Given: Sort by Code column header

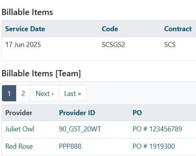Looking at the screenshot, I should (110, 29).
